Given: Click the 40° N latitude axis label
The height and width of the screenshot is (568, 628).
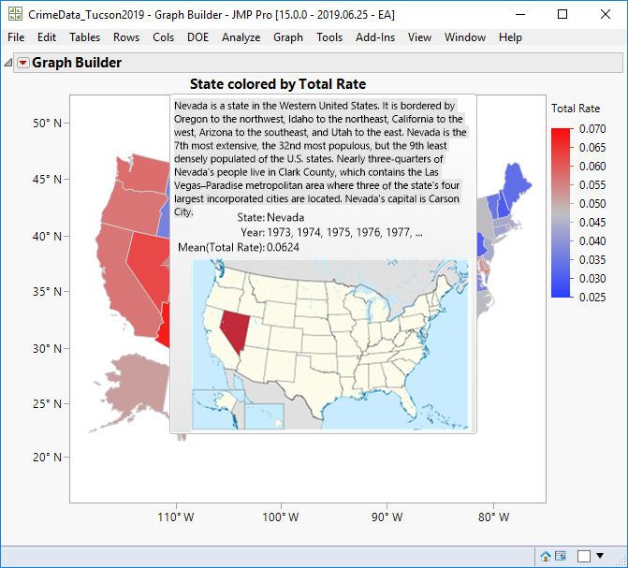Looking at the screenshot, I should tap(47, 237).
